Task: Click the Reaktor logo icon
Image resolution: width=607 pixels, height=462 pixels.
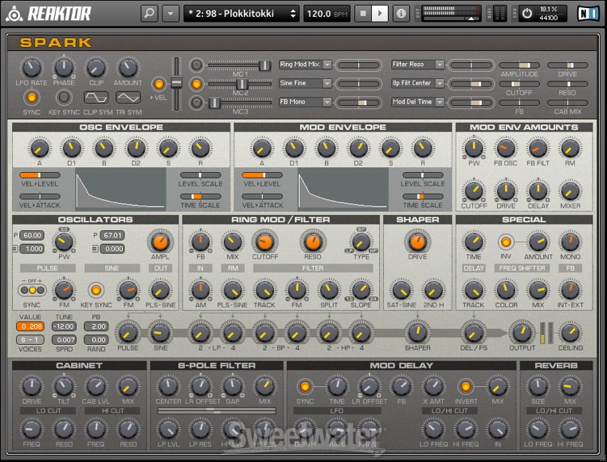Action: click(14, 14)
